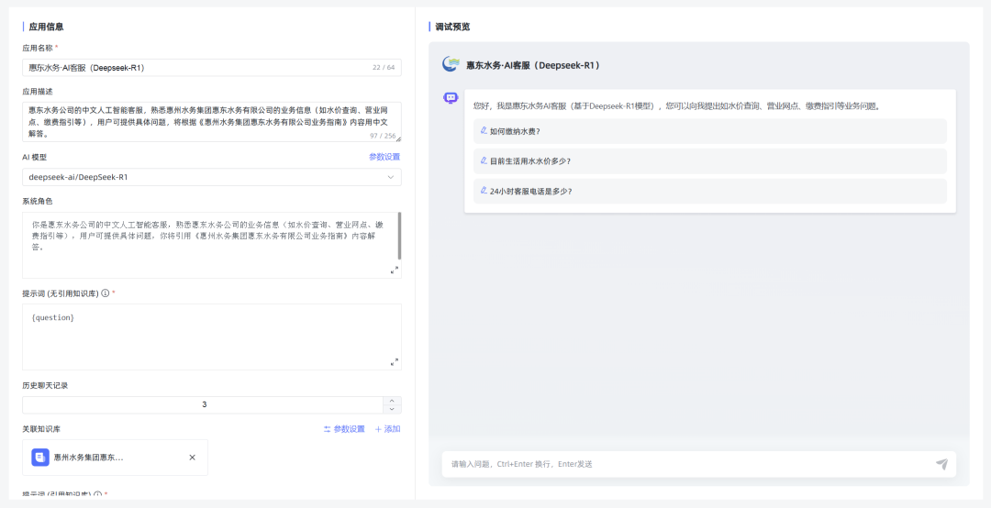The height and width of the screenshot is (508, 991).
Task: Click the 惠东水务 app logo in preview header
Action: tap(451, 64)
